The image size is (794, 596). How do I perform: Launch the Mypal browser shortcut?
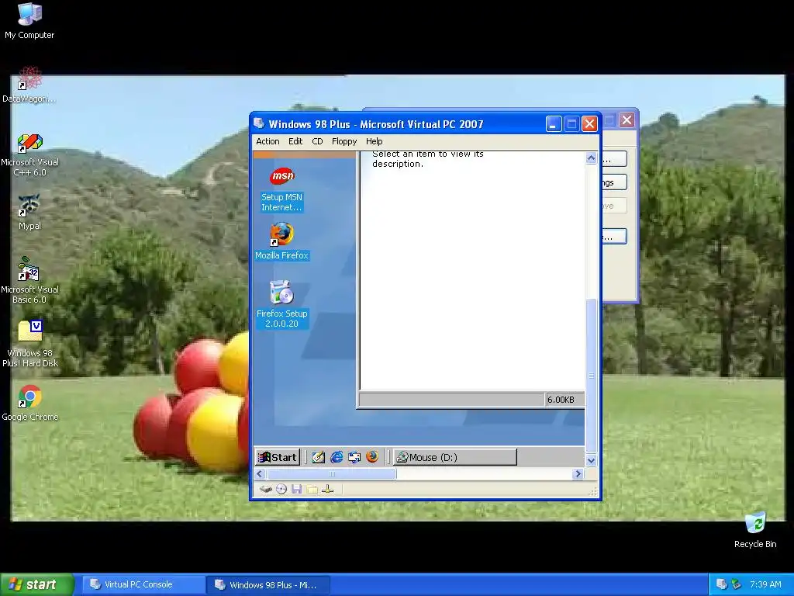29,213
